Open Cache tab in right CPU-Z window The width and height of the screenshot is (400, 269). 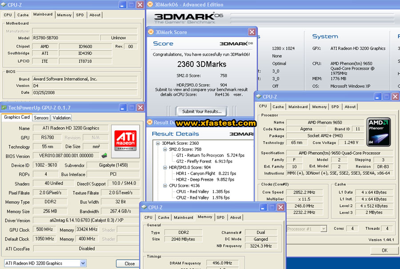278,107
